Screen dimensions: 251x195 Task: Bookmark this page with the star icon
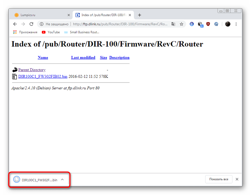coord(181,24)
